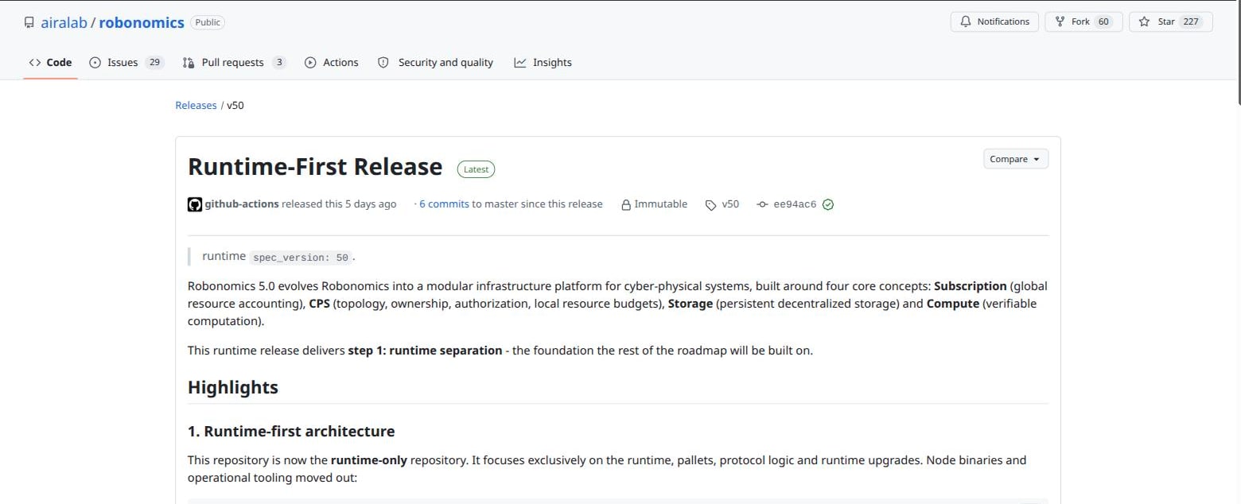Click the bold Compute term
This screenshot has width=1241, height=504.
(x=953, y=303)
